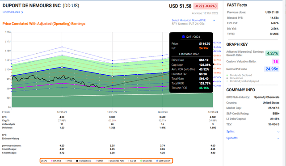The width and height of the screenshot is (286, 166).
Task: Toggle the Price legend item
Action: point(68,161)
